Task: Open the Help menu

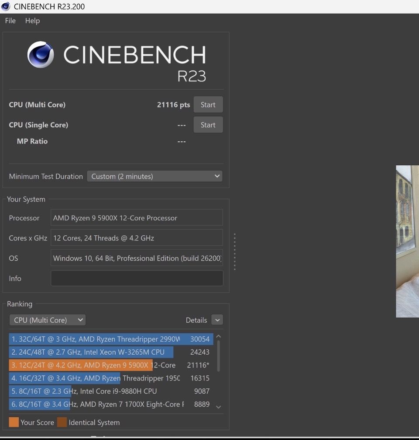Action: [32, 21]
